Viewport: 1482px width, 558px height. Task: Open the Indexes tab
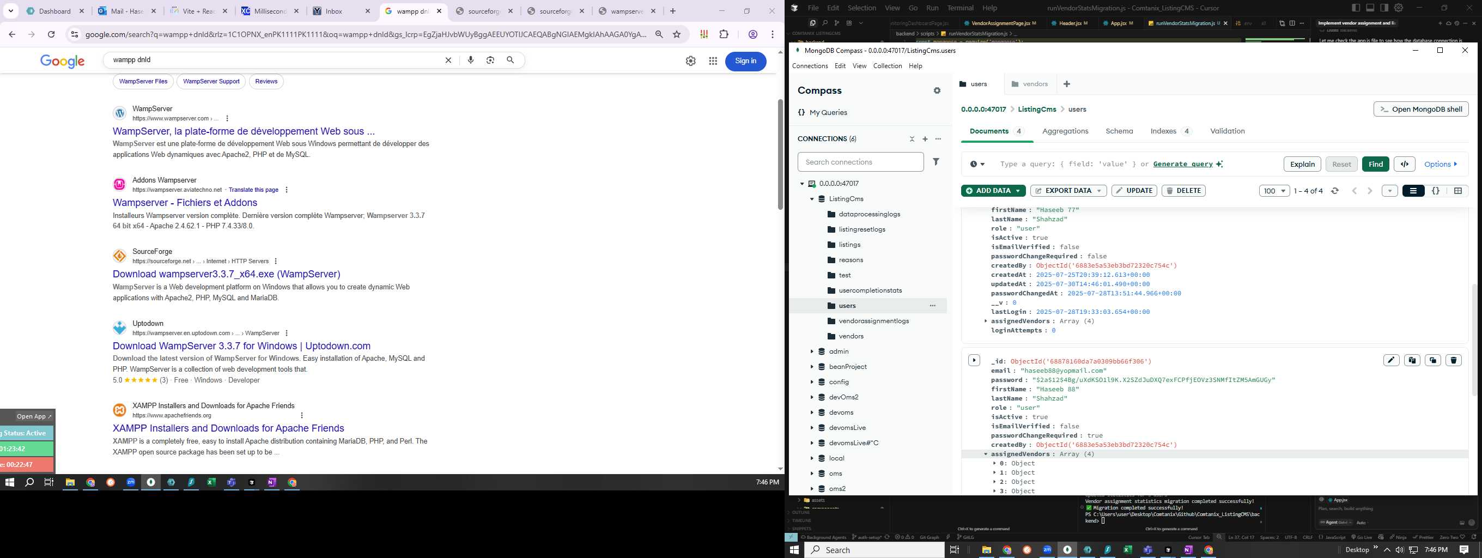coord(1170,131)
